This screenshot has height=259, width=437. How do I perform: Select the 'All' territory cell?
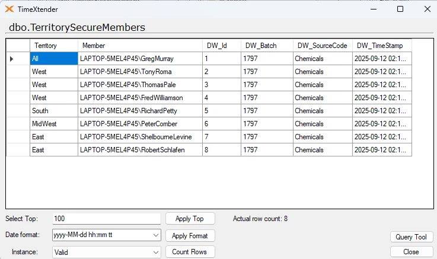pos(54,59)
